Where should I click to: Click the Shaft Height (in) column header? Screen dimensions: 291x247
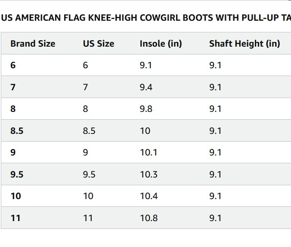point(244,44)
